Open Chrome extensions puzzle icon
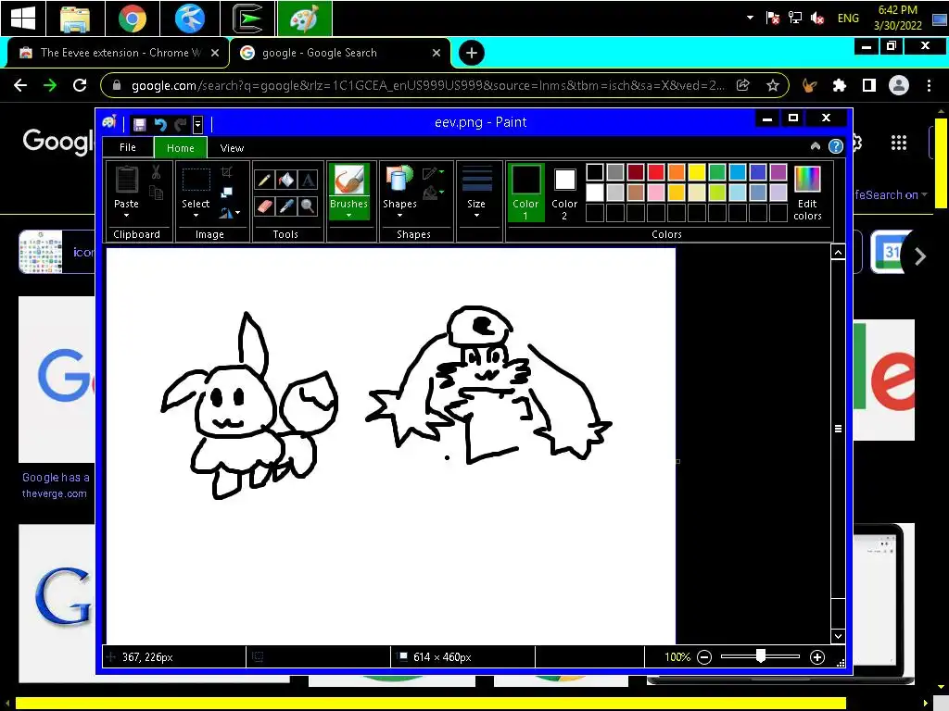 pyautogui.click(x=840, y=85)
